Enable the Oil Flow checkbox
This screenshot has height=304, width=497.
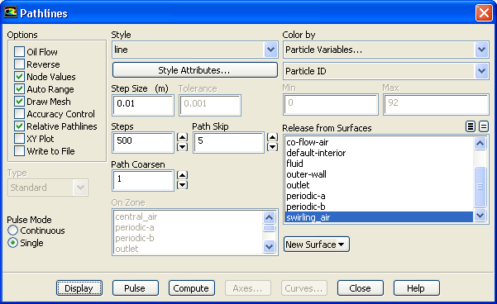(19, 51)
